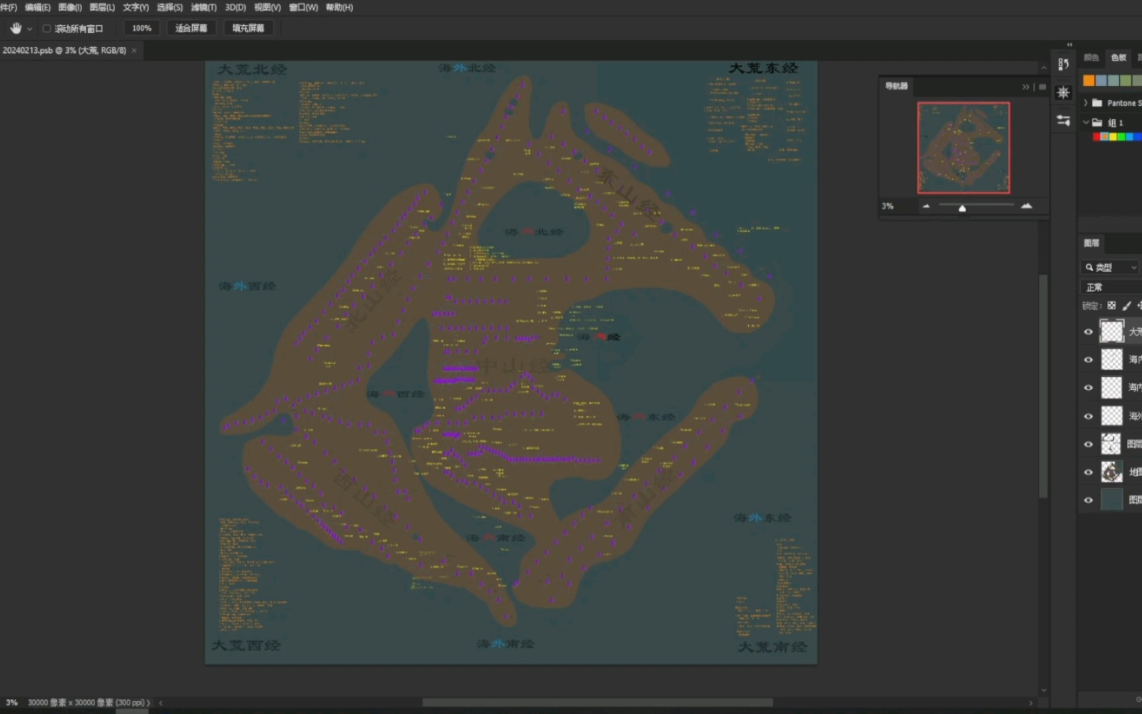This screenshot has height=714, width=1142.
Task: Collapse the 组 1 swatch group
Action: point(1086,122)
